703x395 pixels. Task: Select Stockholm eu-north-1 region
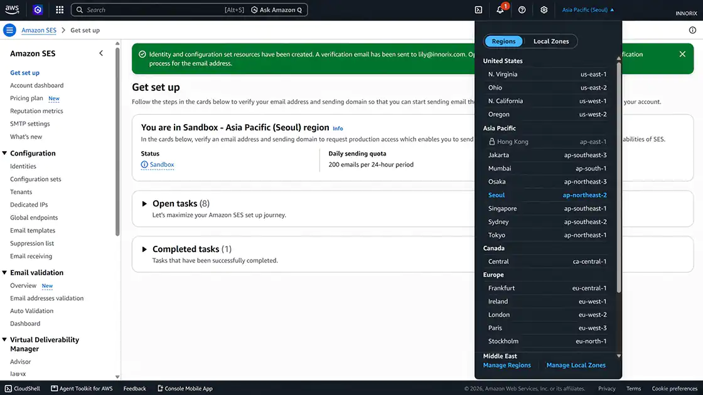(x=547, y=341)
